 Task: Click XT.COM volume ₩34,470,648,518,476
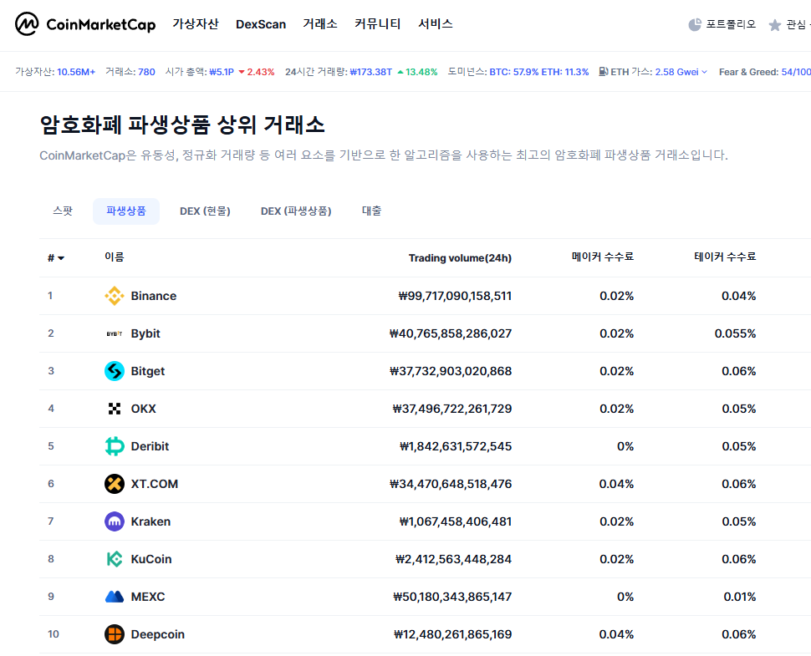tap(451, 484)
